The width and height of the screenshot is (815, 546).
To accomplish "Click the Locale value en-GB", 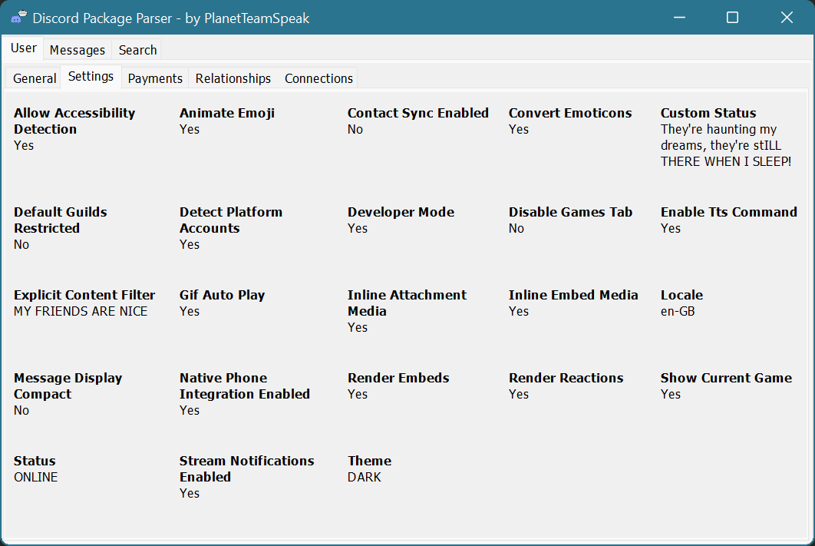I will pos(678,311).
